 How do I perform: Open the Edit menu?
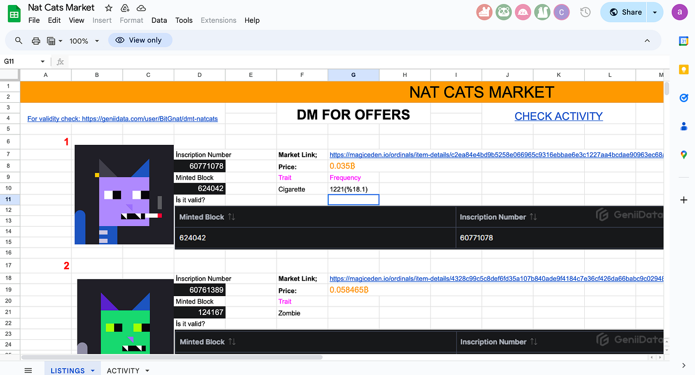54,20
